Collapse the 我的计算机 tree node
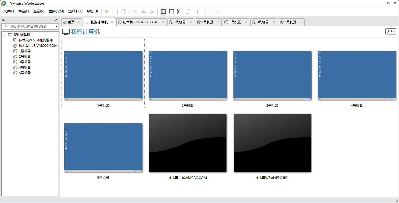Screen dimensions: 399x203 click(x=5, y=34)
